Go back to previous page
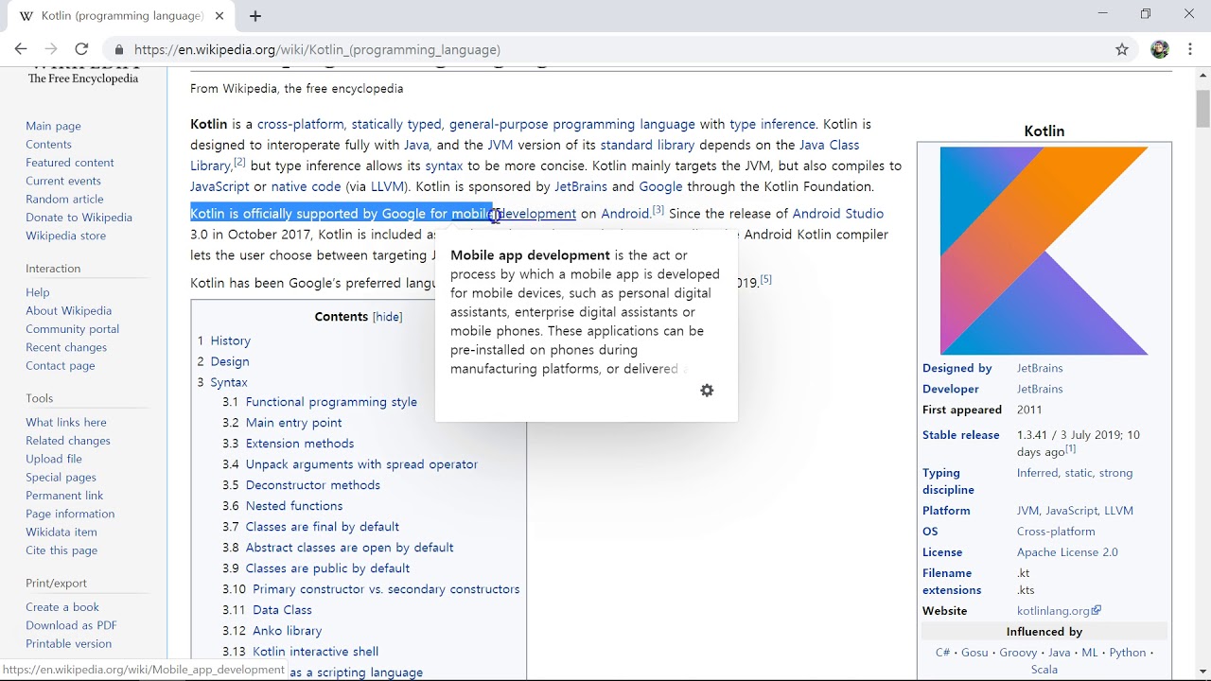Screen dimensions: 1211x681 tap(21, 49)
